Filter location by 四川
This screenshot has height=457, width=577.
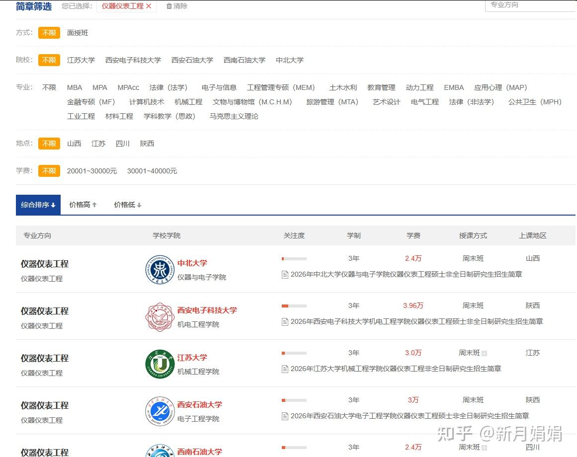click(123, 144)
